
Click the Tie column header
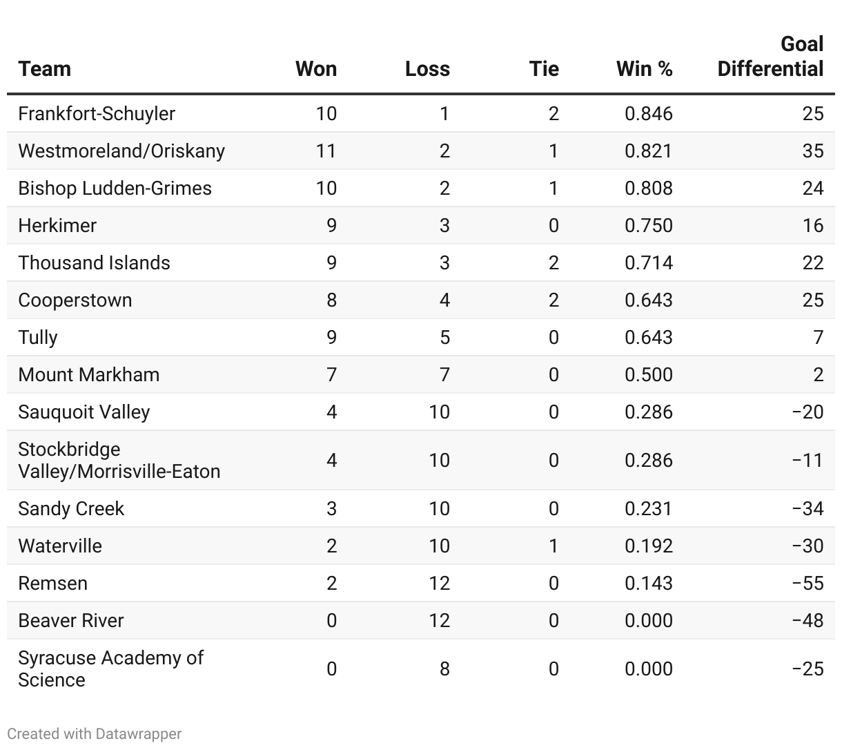(544, 69)
